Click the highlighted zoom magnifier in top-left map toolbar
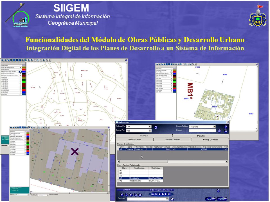The height and width of the screenshot is (202, 270). point(26,60)
